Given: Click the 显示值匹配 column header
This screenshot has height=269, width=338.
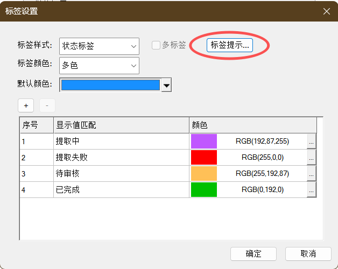Looking at the screenshot, I should click(121, 125).
